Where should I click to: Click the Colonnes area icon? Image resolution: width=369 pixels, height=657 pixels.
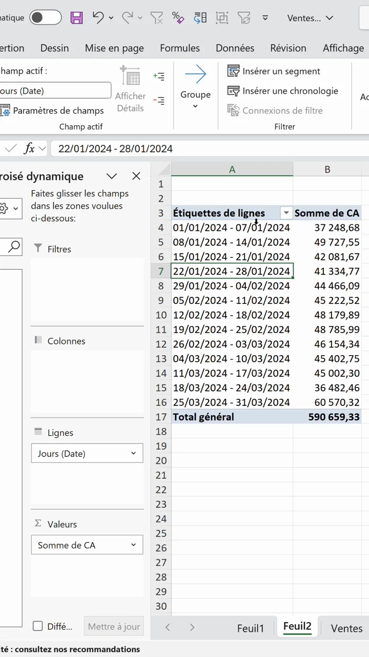[38, 340]
